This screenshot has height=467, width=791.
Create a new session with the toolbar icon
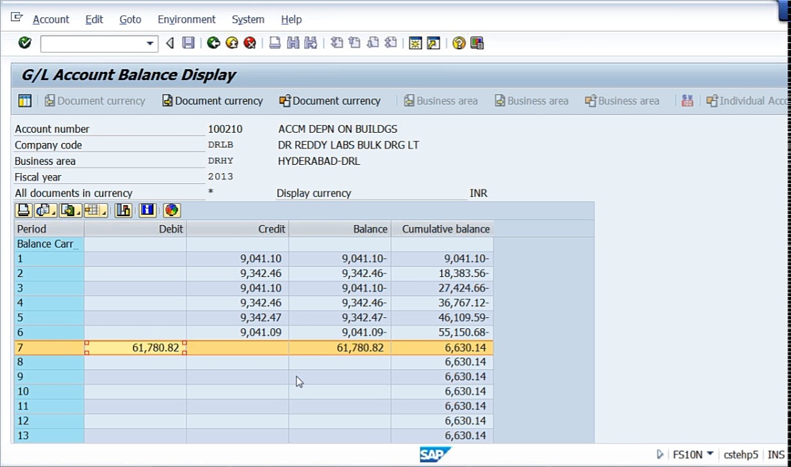click(415, 43)
